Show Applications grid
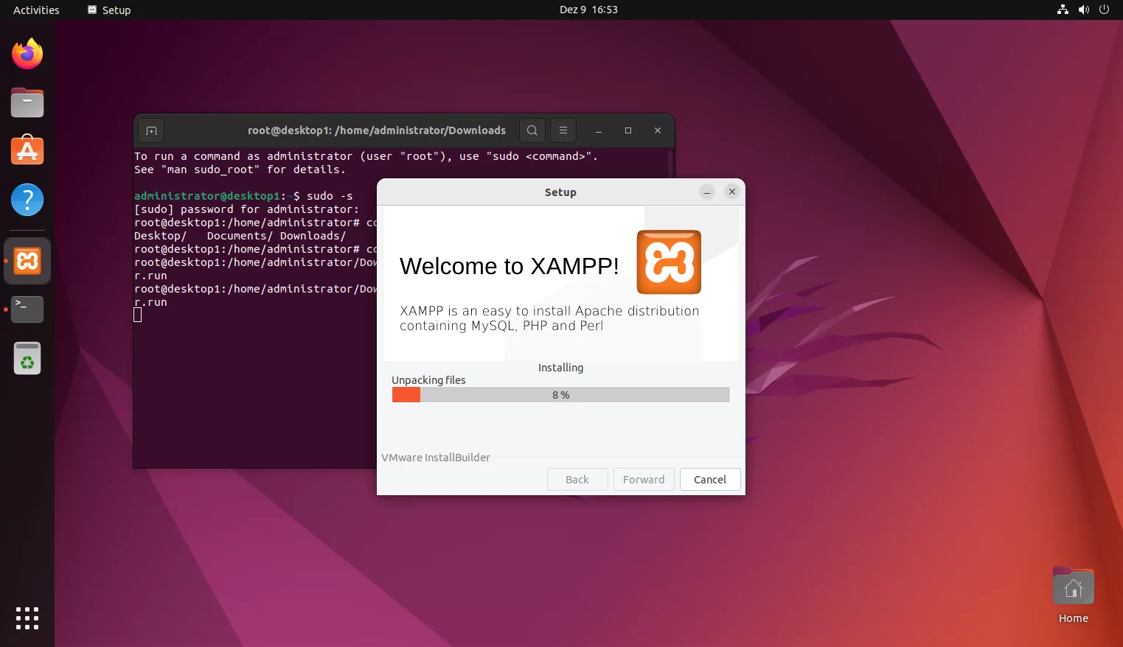The height and width of the screenshot is (647, 1123). pyautogui.click(x=27, y=618)
